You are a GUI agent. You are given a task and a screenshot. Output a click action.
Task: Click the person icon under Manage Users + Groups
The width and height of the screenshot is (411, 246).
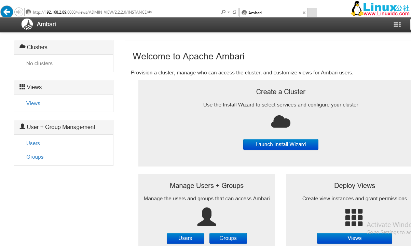click(x=207, y=217)
